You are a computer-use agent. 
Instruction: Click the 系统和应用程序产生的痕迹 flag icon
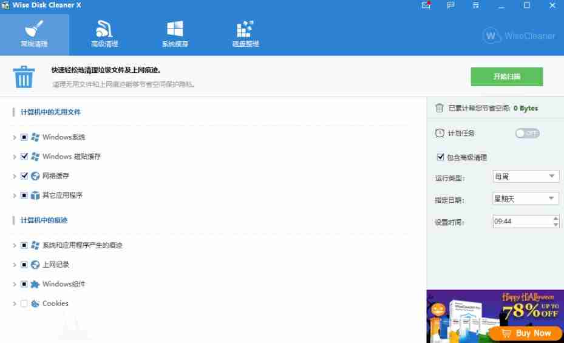coord(35,245)
